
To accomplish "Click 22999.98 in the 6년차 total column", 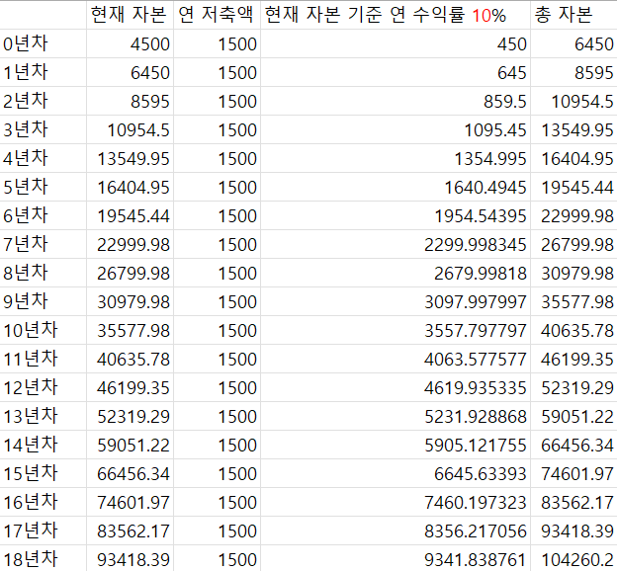I will click(x=573, y=216).
